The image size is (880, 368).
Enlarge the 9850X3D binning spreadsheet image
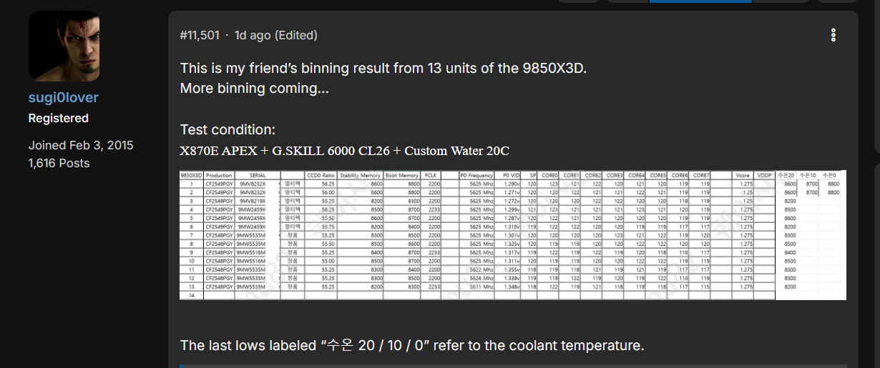tap(512, 234)
